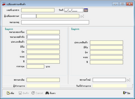Focus right panel แบบ type field

[x=106, y=57]
